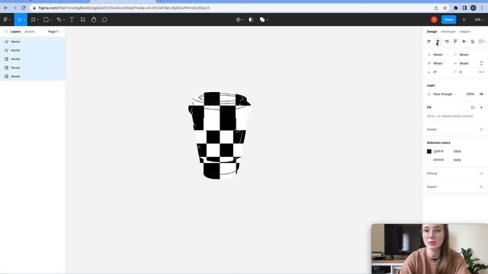This screenshot has height=274, width=488.
Task: Reload the browser page
Action: point(24,8)
